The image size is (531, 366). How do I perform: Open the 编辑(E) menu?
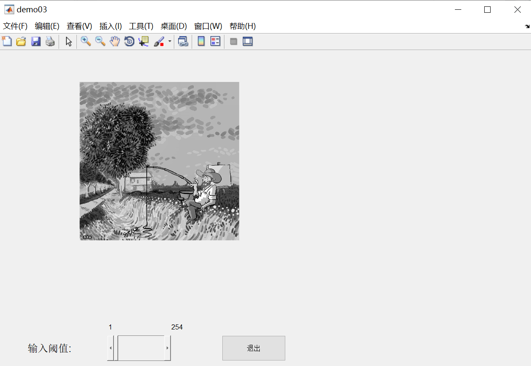point(47,26)
